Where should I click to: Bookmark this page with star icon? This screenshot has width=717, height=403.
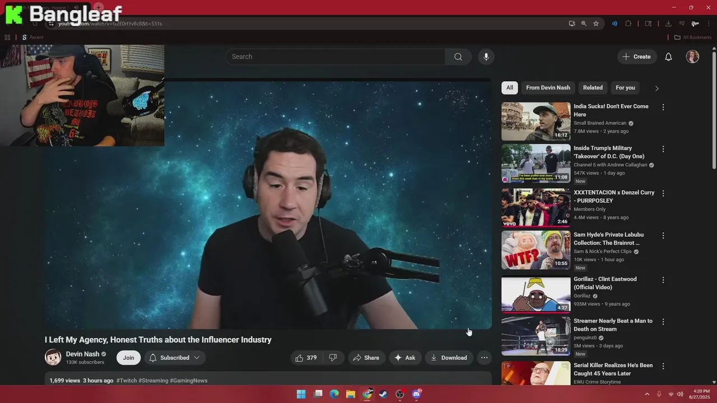[596, 24]
